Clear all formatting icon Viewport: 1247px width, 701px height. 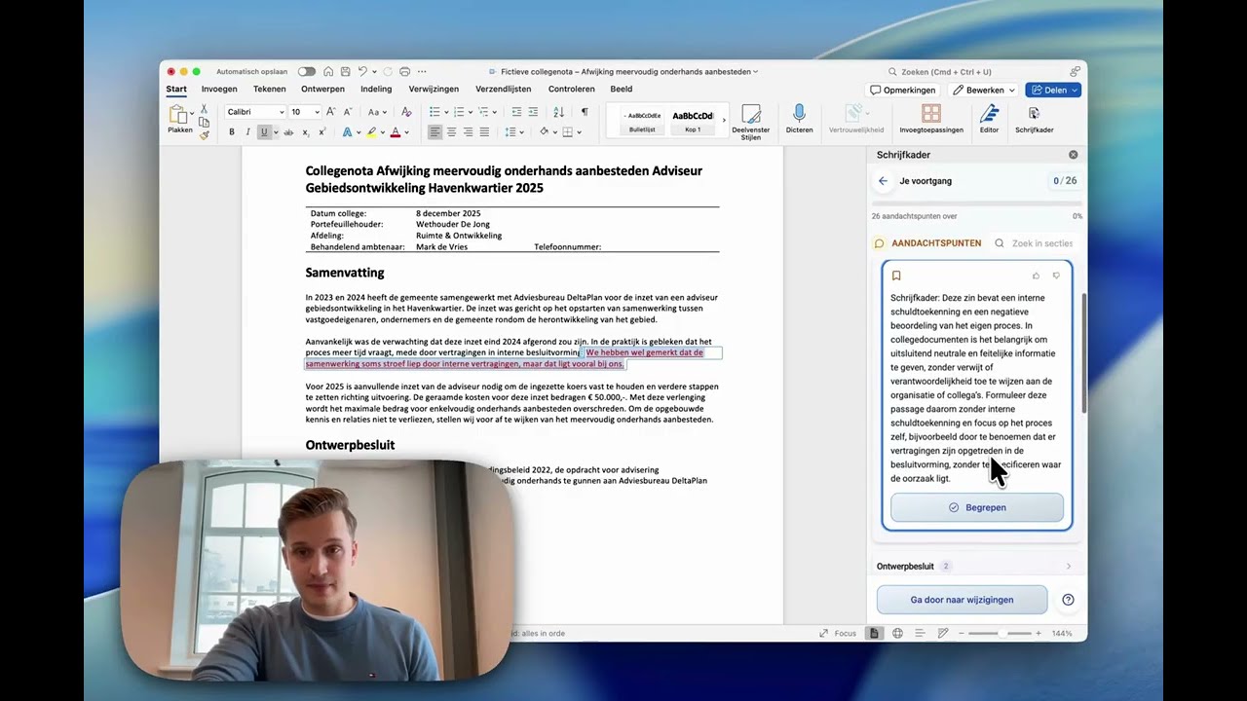click(406, 112)
